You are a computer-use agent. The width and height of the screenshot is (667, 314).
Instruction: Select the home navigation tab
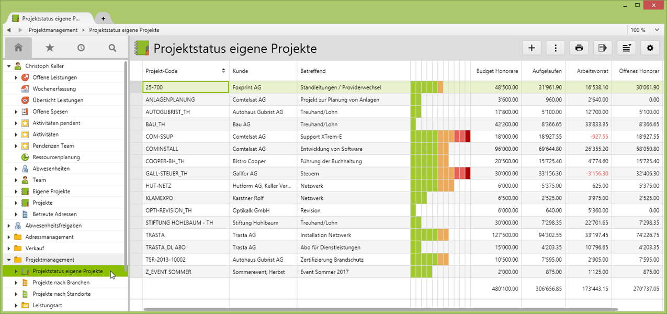(18, 48)
